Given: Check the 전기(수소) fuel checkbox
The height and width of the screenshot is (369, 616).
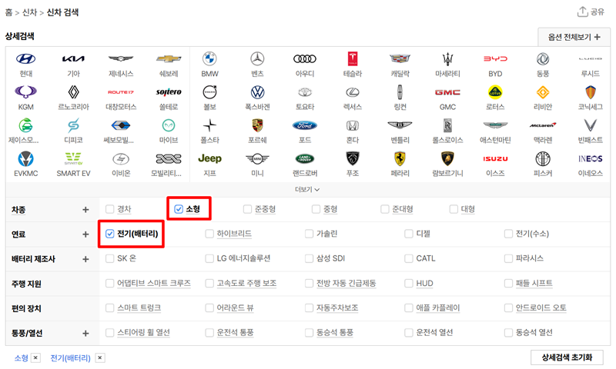Looking at the screenshot, I should tap(509, 234).
